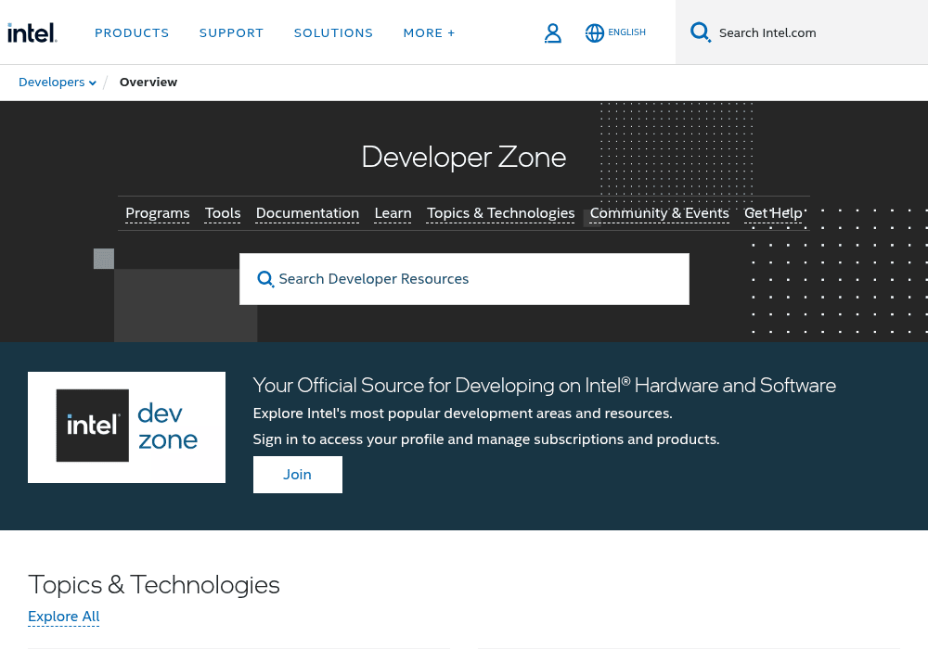The width and height of the screenshot is (928, 649).
Task: Go to the Documentation tab
Action: click(x=307, y=213)
